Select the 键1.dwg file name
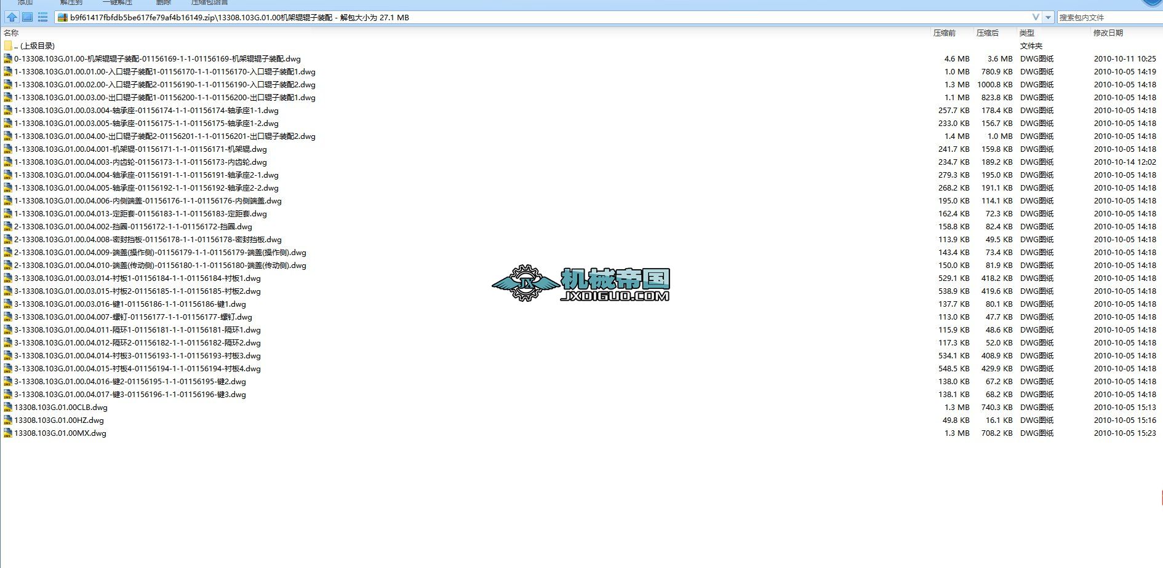Screen dimensions: 1163x568 [x=130, y=304]
